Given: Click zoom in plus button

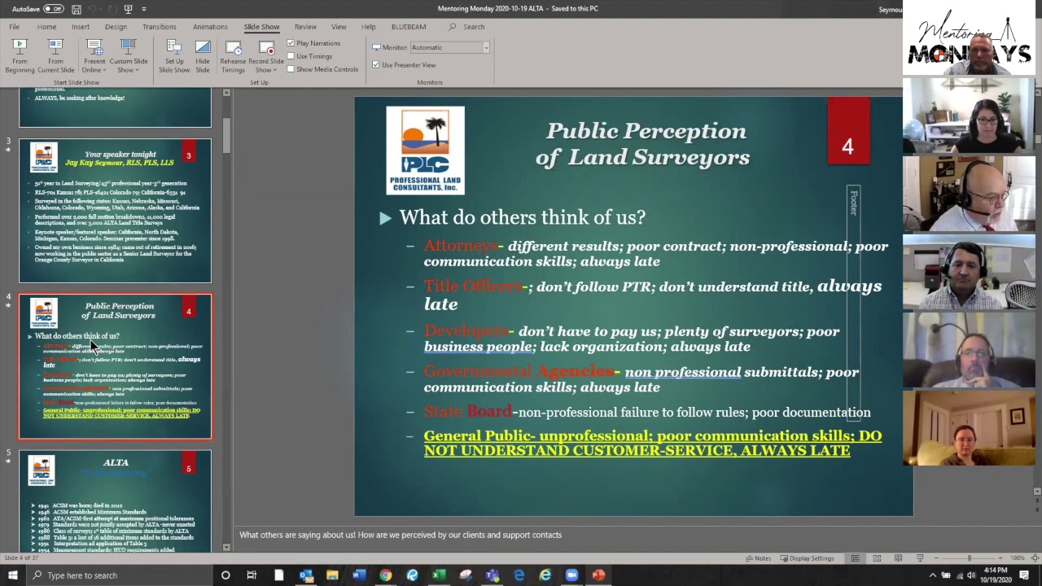Looking at the screenshot, I should (x=1002, y=558).
